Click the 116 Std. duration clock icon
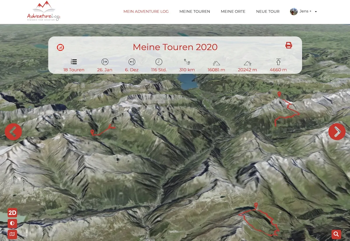 pyautogui.click(x=159, y=62)
